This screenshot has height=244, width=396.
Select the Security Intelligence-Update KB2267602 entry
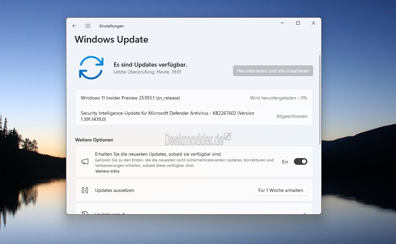194,116
